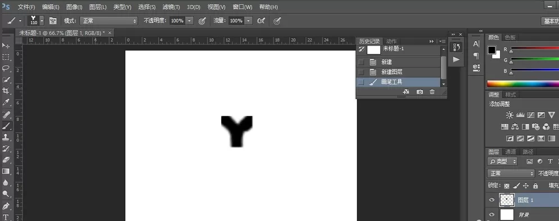Hide 图层 1 layer visibility eye
The height and width of the screenshot is (221, 559).
[492, 200]
